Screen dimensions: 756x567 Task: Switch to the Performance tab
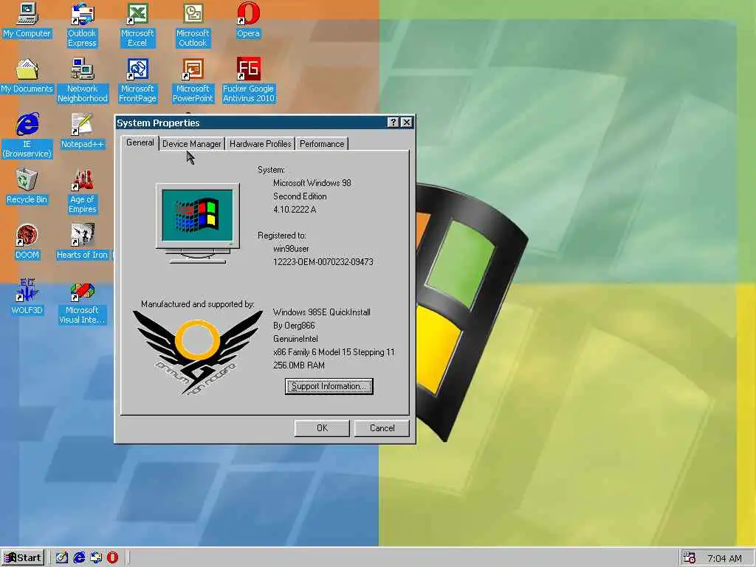point(322,144)
